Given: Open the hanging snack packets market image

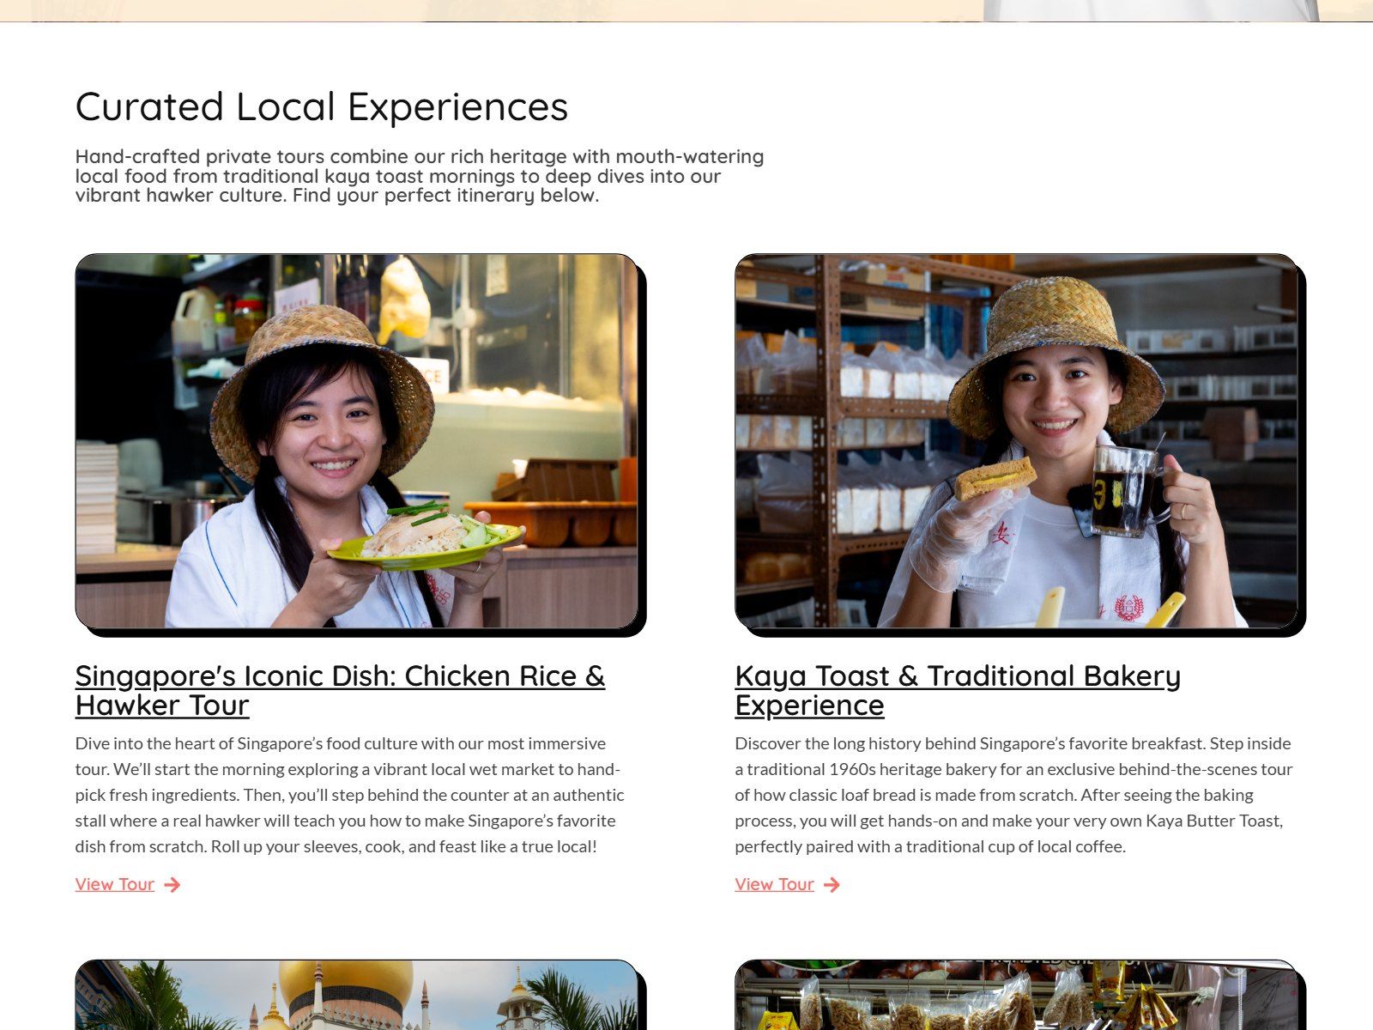Looking at the screenshot, I should pos(1017,995).
